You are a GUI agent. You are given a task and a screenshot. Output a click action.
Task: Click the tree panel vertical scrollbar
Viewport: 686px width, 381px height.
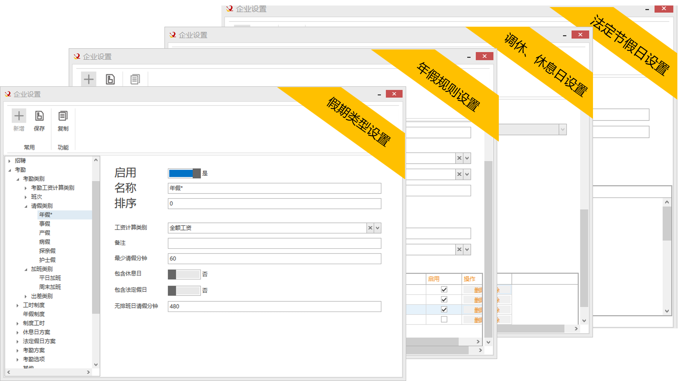click(96, 247)
